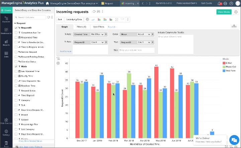Go to Dashboards in the sidebar

[6, 31]
